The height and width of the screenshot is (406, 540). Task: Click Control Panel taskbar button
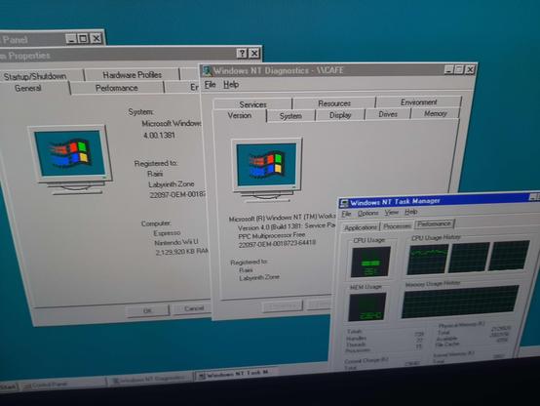(63, 385)
